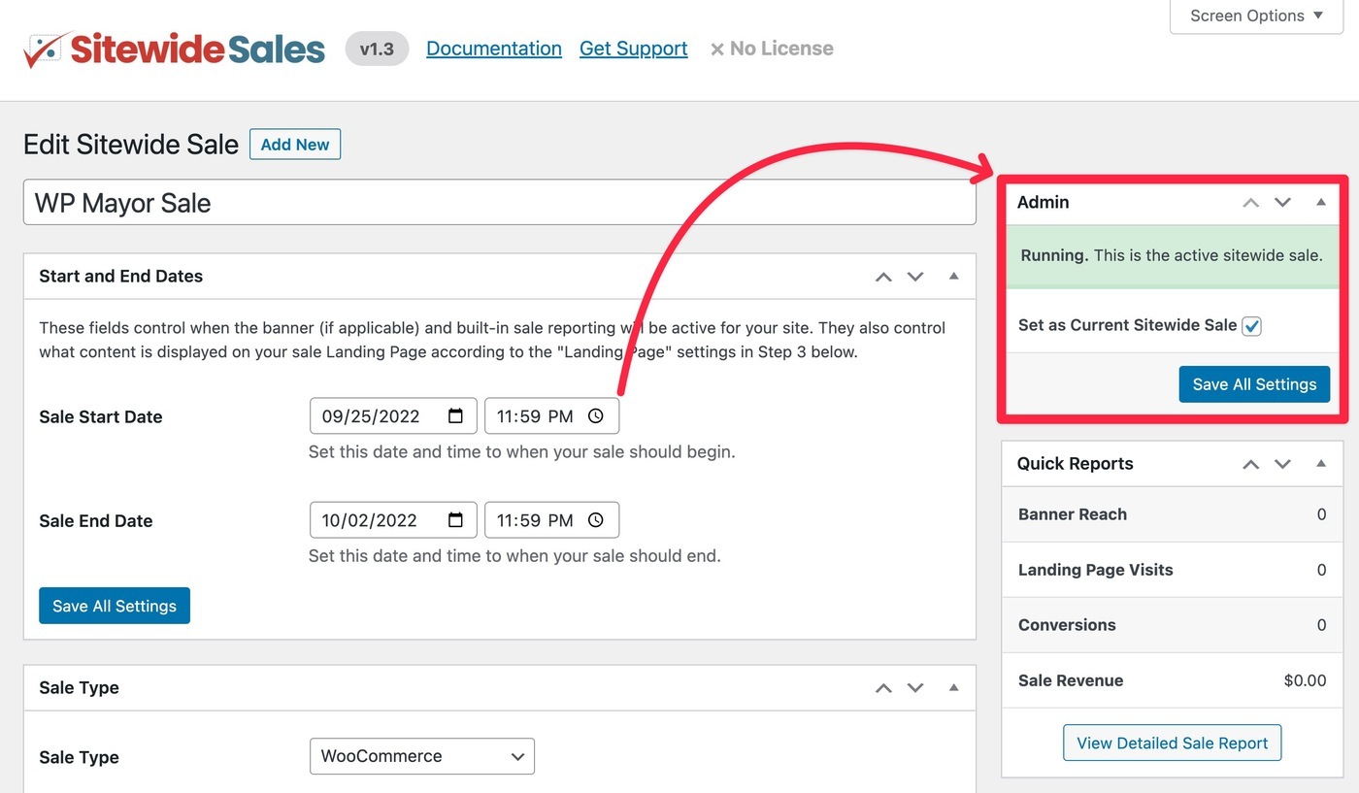The height and width of the screenshot is (793, 1359).
Task: Open the Documentation link
Action: [x=494, y=49]
